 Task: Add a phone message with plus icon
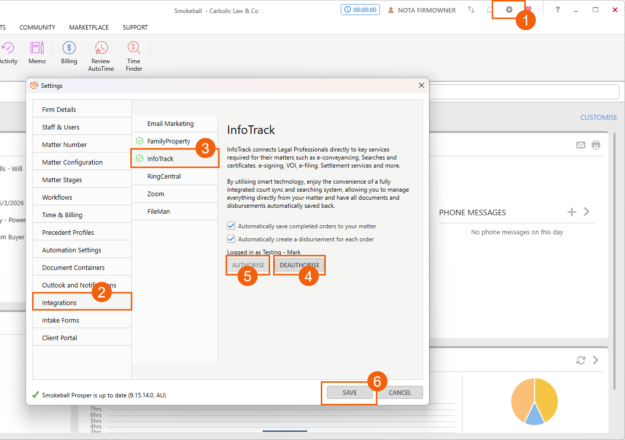[571, 212]
